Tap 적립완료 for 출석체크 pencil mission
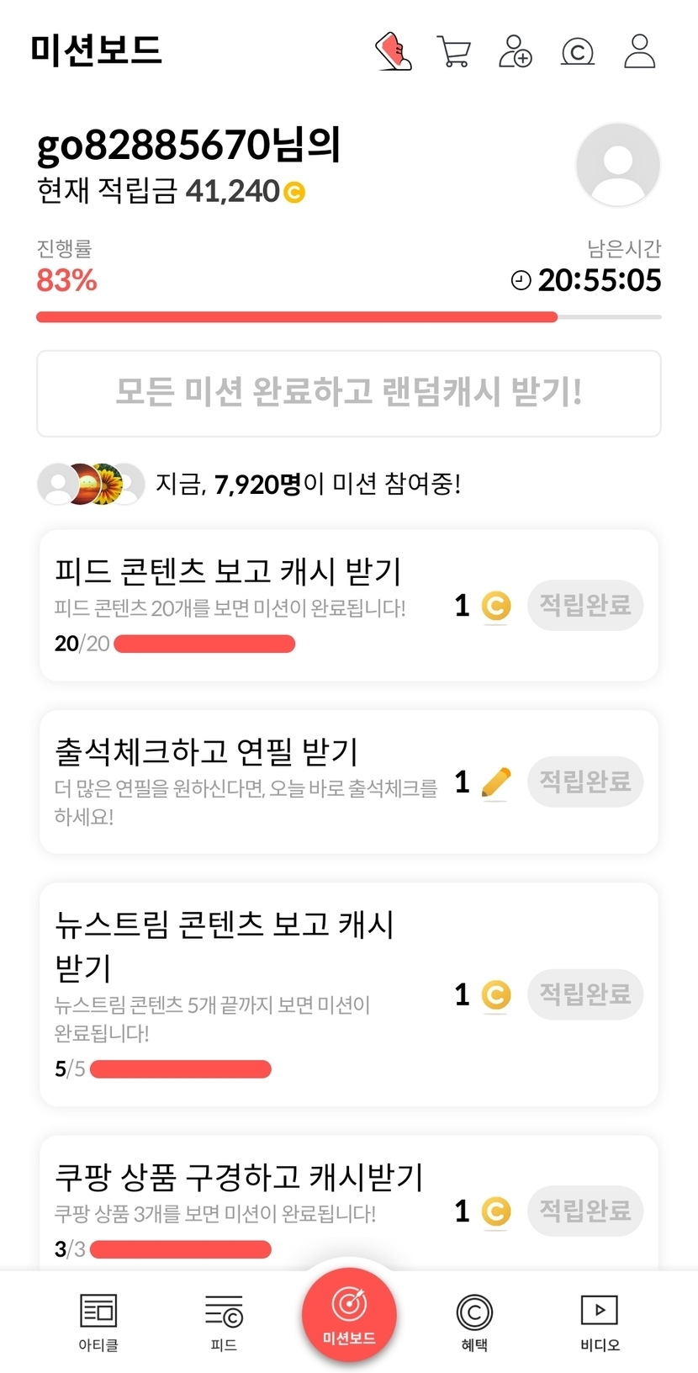Image resolution: width=698 pixels, height=1373 pixels. tap(584, 782)
